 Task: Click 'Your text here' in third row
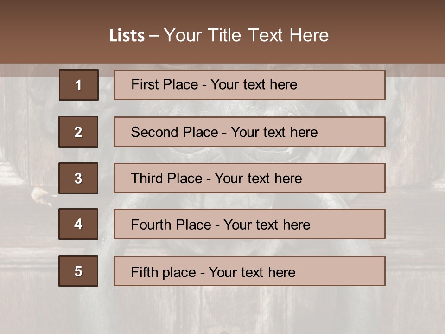click(x=258, y=179)
